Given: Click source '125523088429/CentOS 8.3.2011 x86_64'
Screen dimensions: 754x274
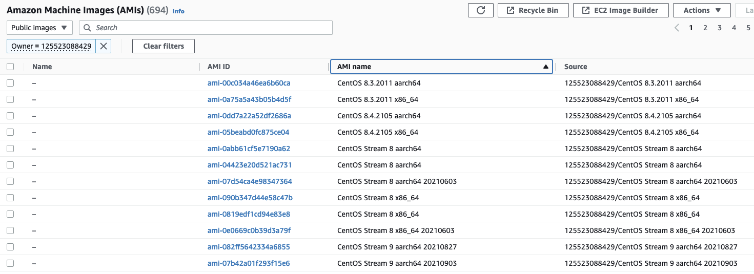Looking at the screenshot, I should coord(631,99).
